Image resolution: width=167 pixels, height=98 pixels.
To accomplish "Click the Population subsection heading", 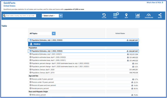I will click(x=33, y=48).
